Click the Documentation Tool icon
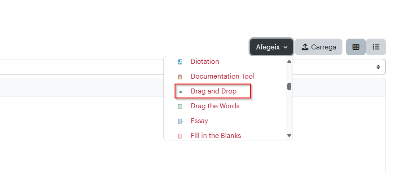Screen dimensions: 403x173 tap(180, 77)
